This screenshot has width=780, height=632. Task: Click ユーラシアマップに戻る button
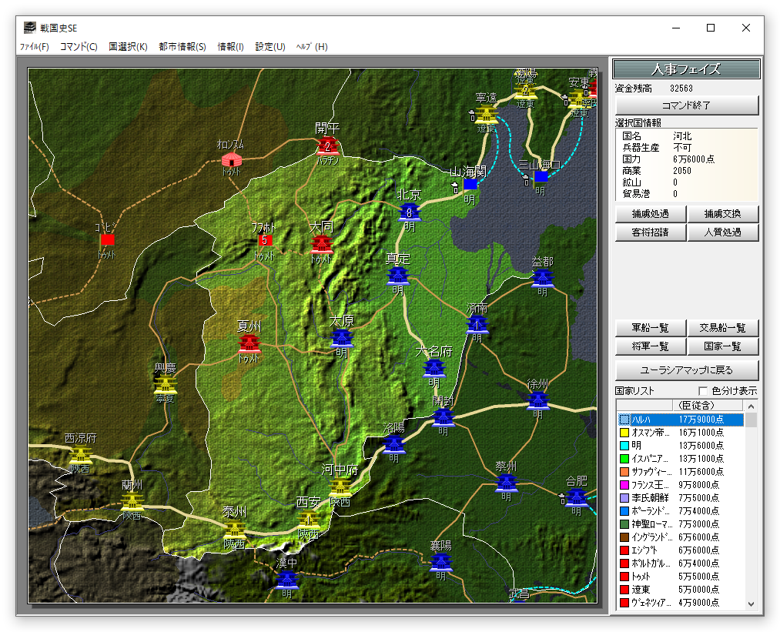click(687, 370)
